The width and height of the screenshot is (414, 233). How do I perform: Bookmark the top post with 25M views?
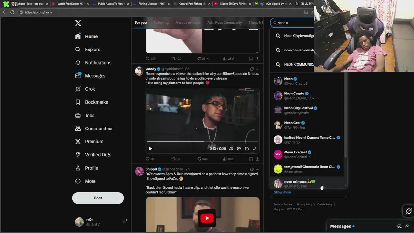click(x=251, y=59)
